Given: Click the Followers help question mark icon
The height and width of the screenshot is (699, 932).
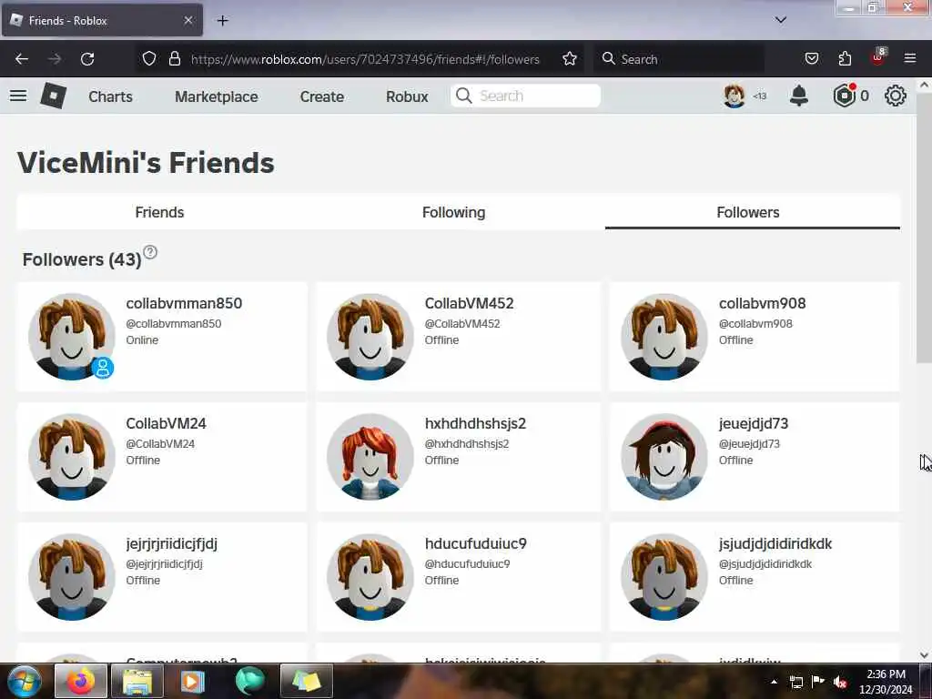Looking at the screenshot, I should pos(150,252).
